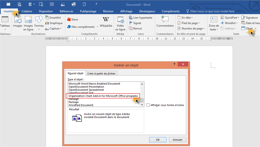Switch to the Révision tab
This screenshot has width=260, height=147.
coord(108,11)
